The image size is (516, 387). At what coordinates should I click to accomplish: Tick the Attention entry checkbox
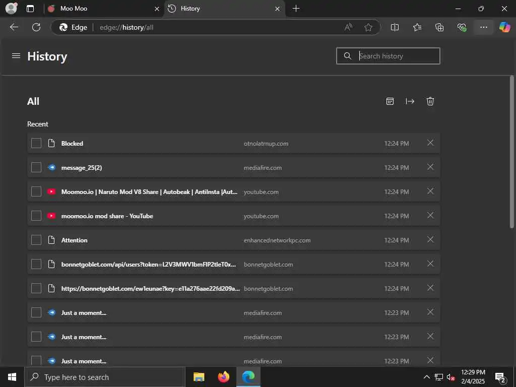click(36, 240)
